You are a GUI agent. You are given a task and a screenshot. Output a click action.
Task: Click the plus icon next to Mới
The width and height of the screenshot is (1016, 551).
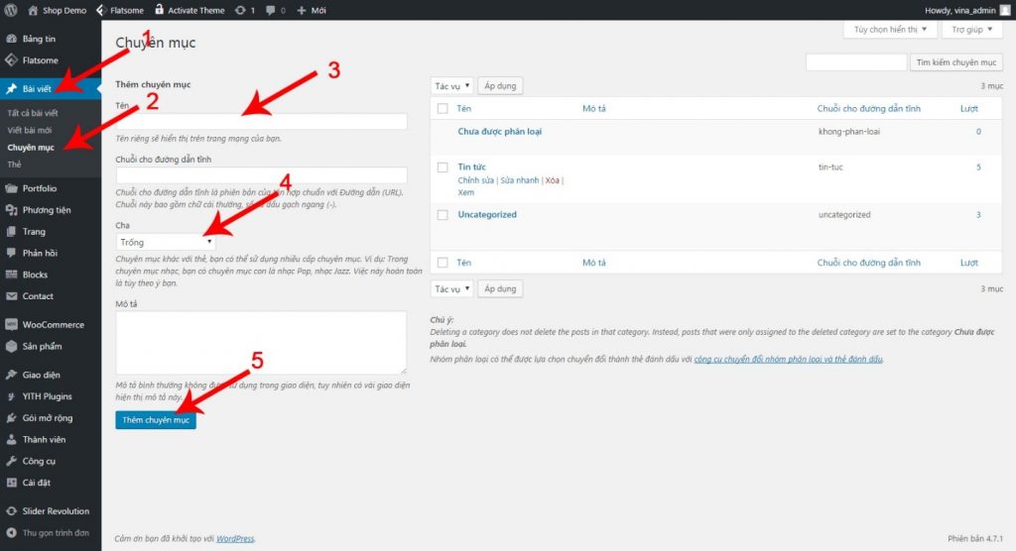302,10
